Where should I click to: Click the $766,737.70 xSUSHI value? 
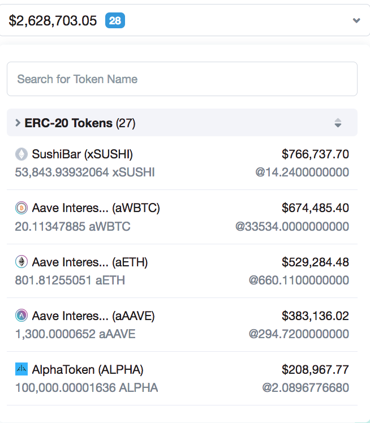pos(315,154)
